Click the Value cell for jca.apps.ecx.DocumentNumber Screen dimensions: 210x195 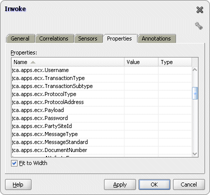pyautogui.click(x=141, y=150)
